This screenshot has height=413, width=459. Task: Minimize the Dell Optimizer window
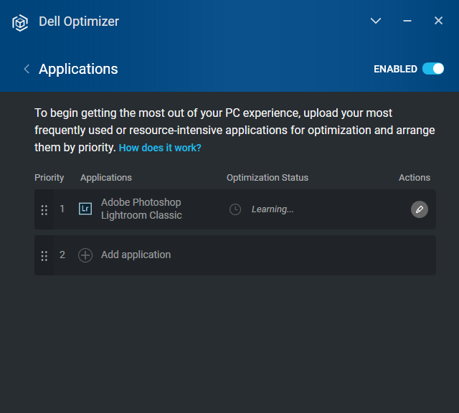click(x=407, y=22)
